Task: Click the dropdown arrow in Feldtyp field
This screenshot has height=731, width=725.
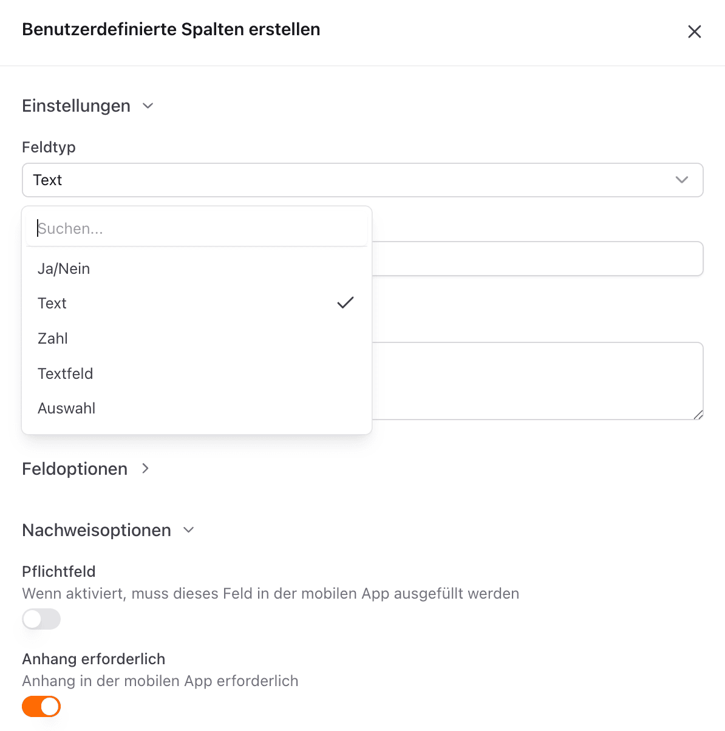Action: click(681, 180)
